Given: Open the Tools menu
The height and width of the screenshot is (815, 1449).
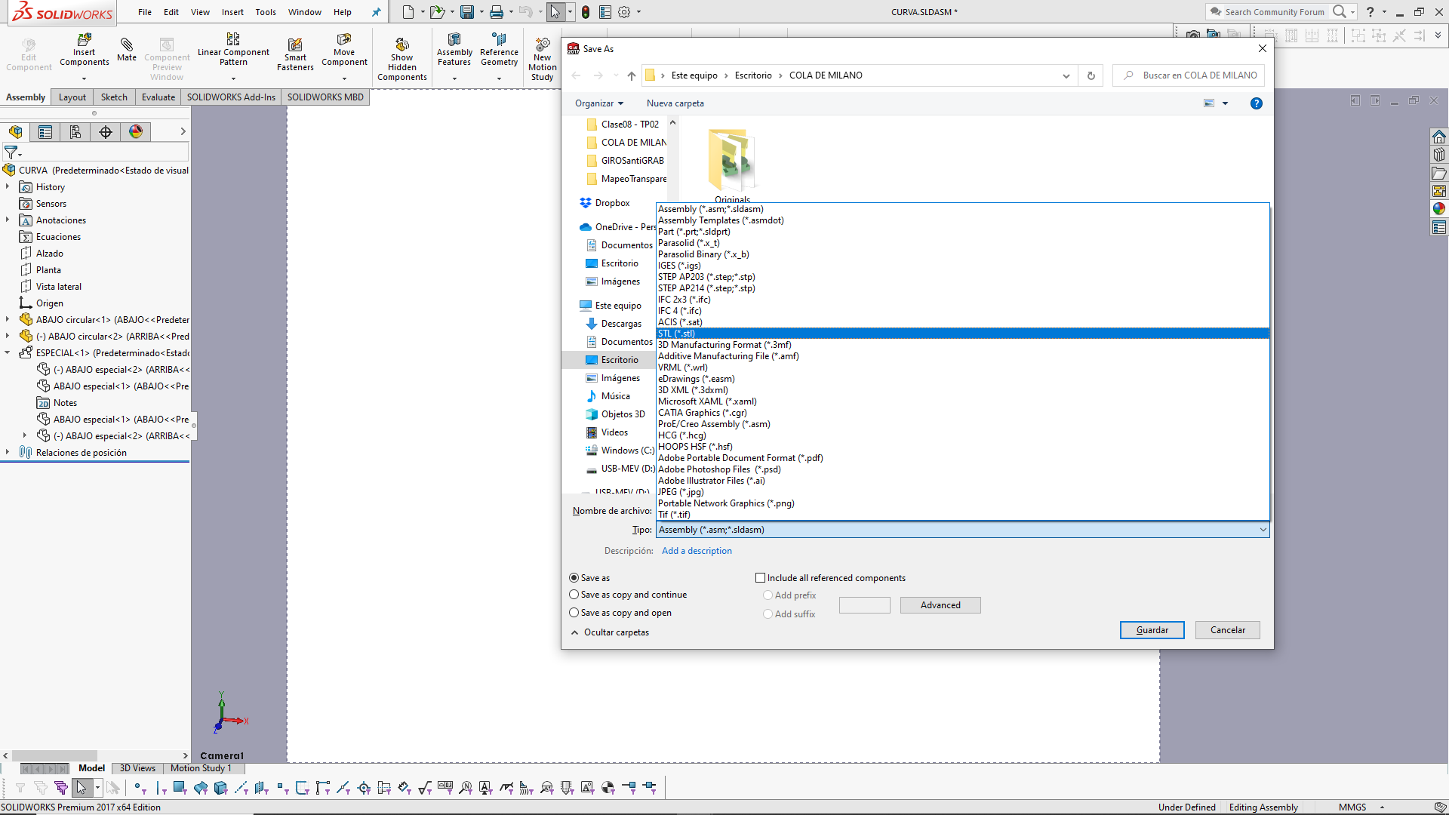Looking at the screenshot, I should 265,12.
